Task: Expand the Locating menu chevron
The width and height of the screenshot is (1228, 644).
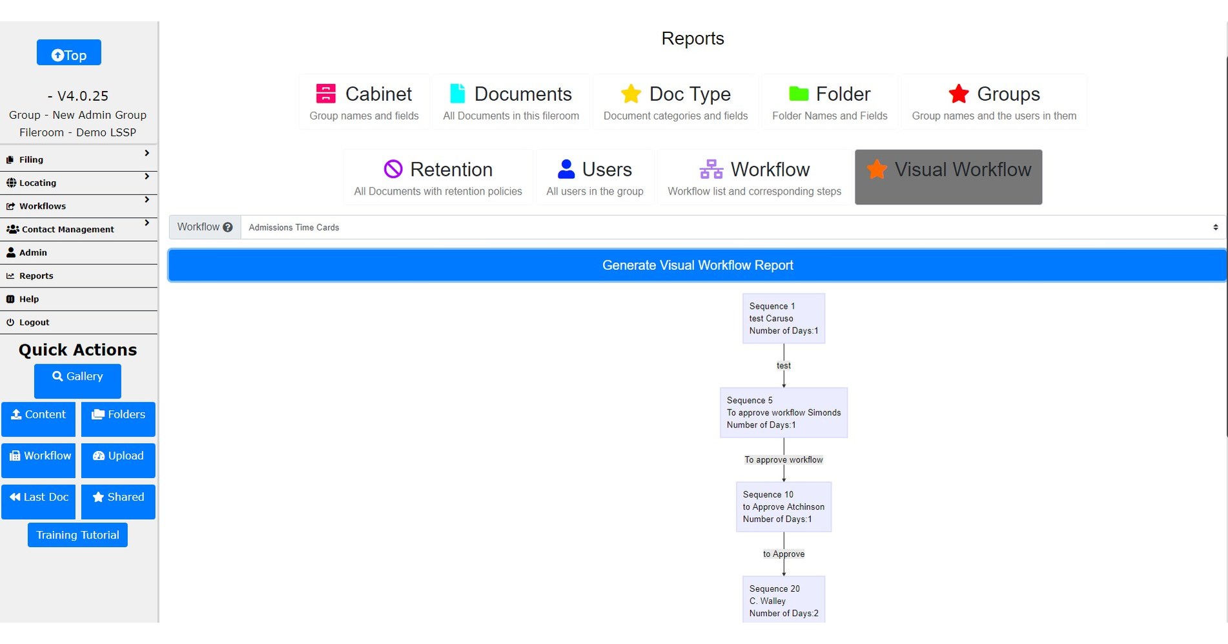Action: tap(147, 176)
